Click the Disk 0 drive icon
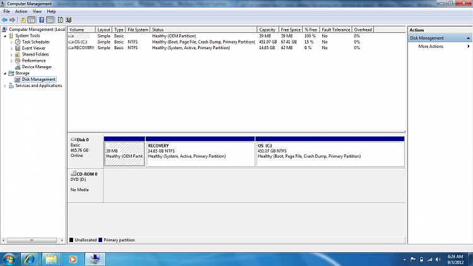This screenshot has width=473, height=266. click(x=73, y=139)
